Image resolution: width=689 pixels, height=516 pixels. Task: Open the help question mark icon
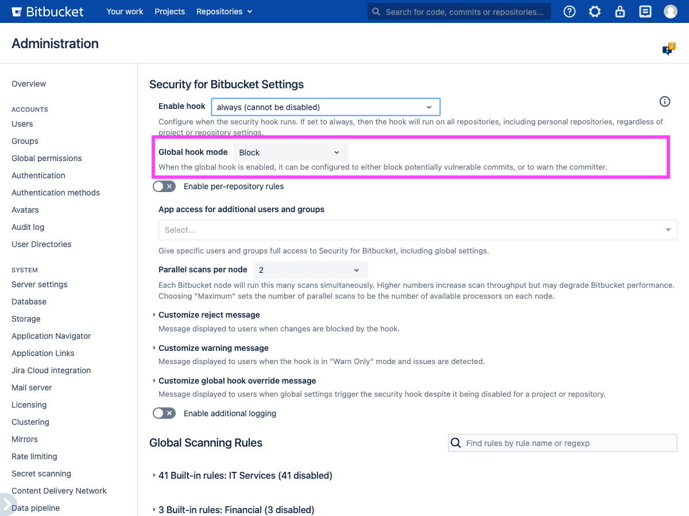point(570,11)
